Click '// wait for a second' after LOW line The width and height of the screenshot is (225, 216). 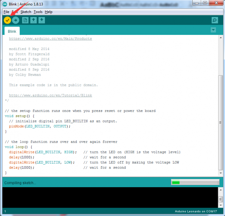(x=105, y=168)
